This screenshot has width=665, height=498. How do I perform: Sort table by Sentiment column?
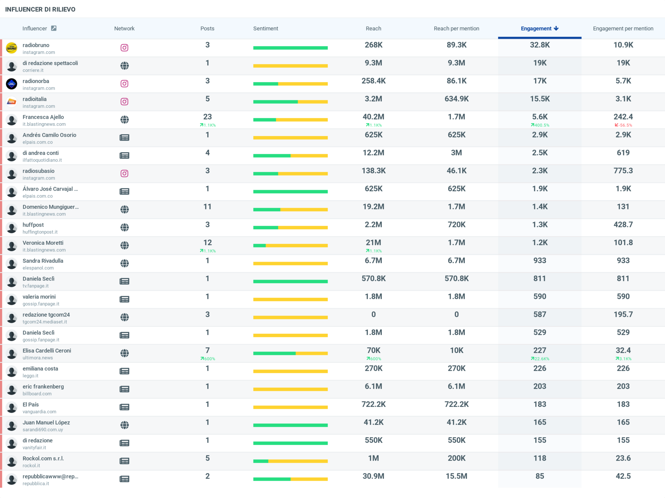pos(266,28)
